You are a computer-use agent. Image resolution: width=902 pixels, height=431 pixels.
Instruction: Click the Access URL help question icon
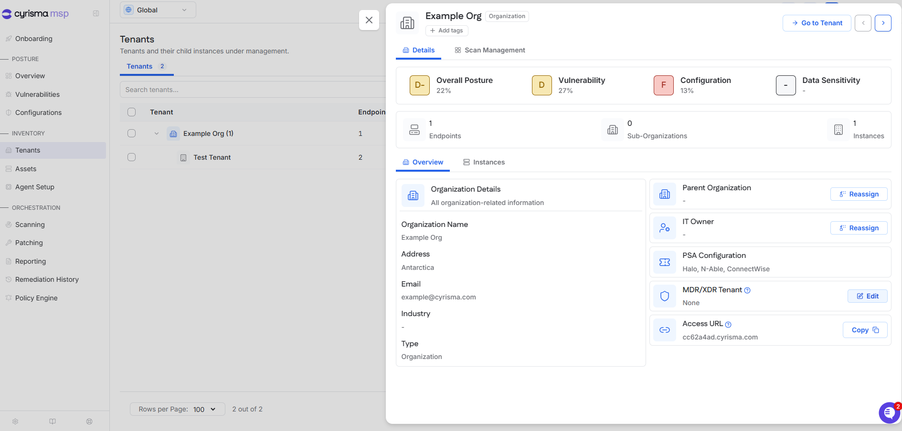[728, 325]
